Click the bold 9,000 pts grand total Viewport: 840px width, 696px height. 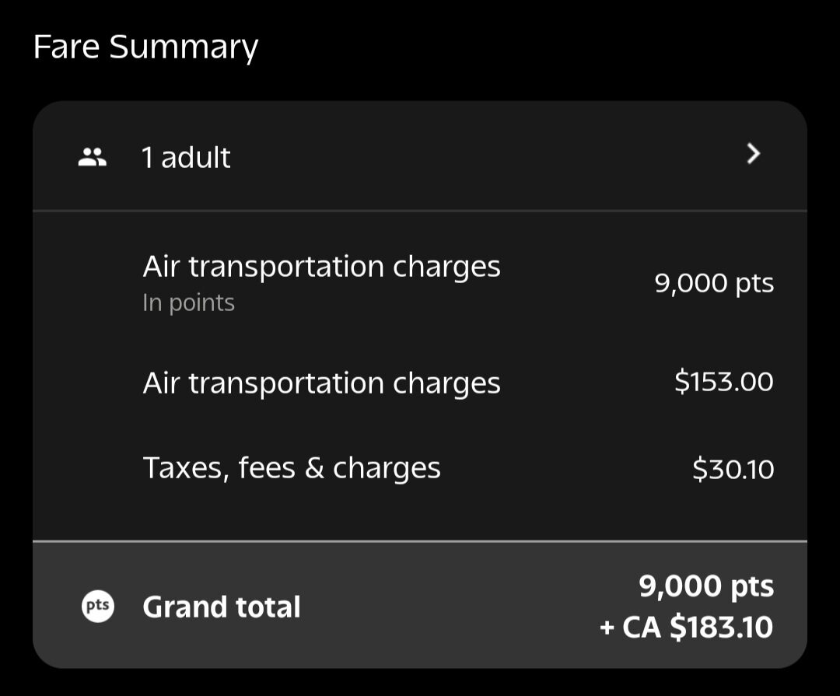pyautogui.click(x=706, y=586)
